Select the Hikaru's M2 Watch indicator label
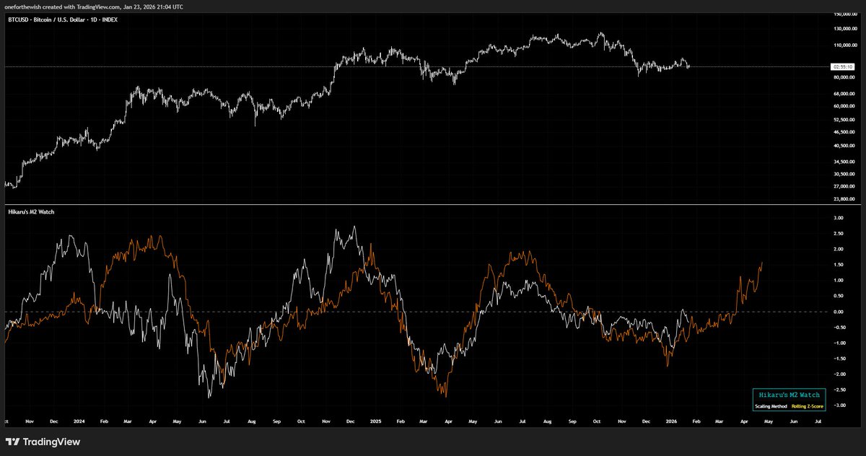Screen dimensions: 866x456 [x=30, y=212]
